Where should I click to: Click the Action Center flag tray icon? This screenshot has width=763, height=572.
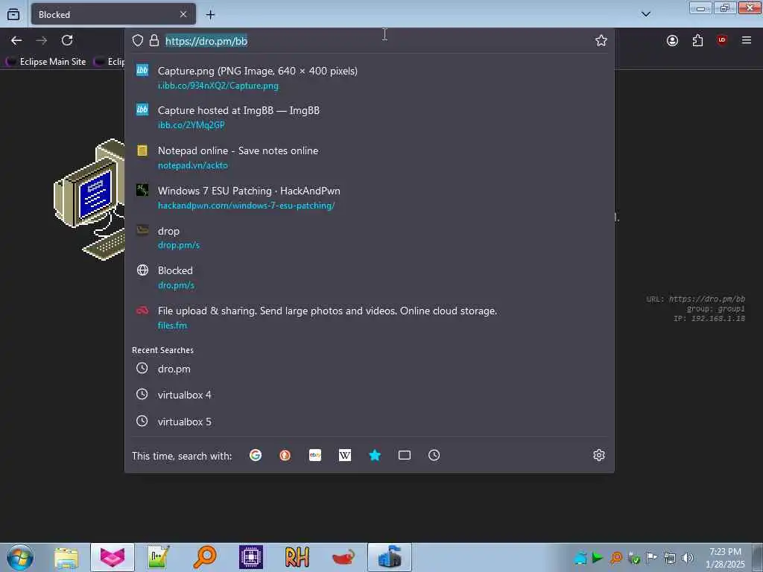pyautogui.click(x=651, y=558)
